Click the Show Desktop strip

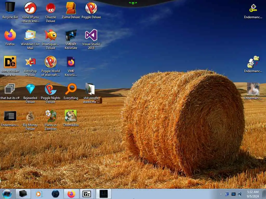264,194
